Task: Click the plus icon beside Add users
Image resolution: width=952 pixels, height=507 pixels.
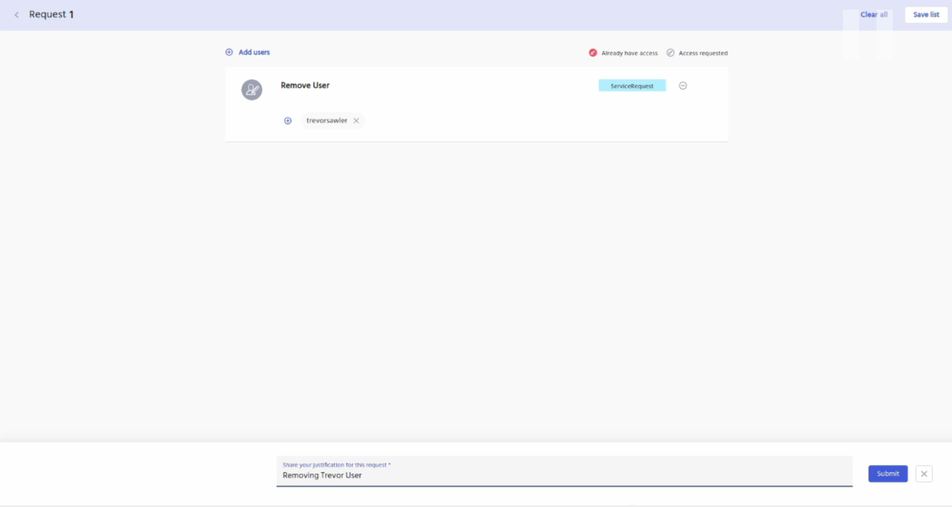Action: [229, 52]
